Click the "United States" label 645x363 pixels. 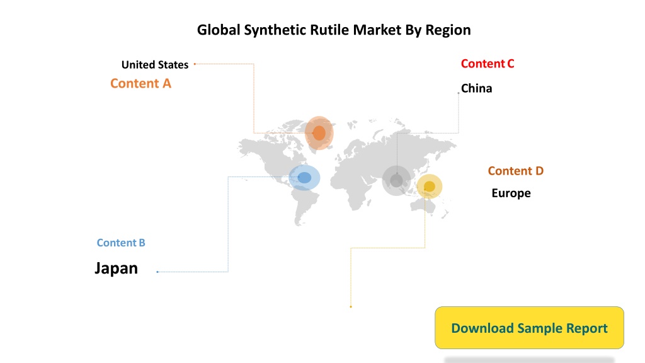[x=155, y=65]
